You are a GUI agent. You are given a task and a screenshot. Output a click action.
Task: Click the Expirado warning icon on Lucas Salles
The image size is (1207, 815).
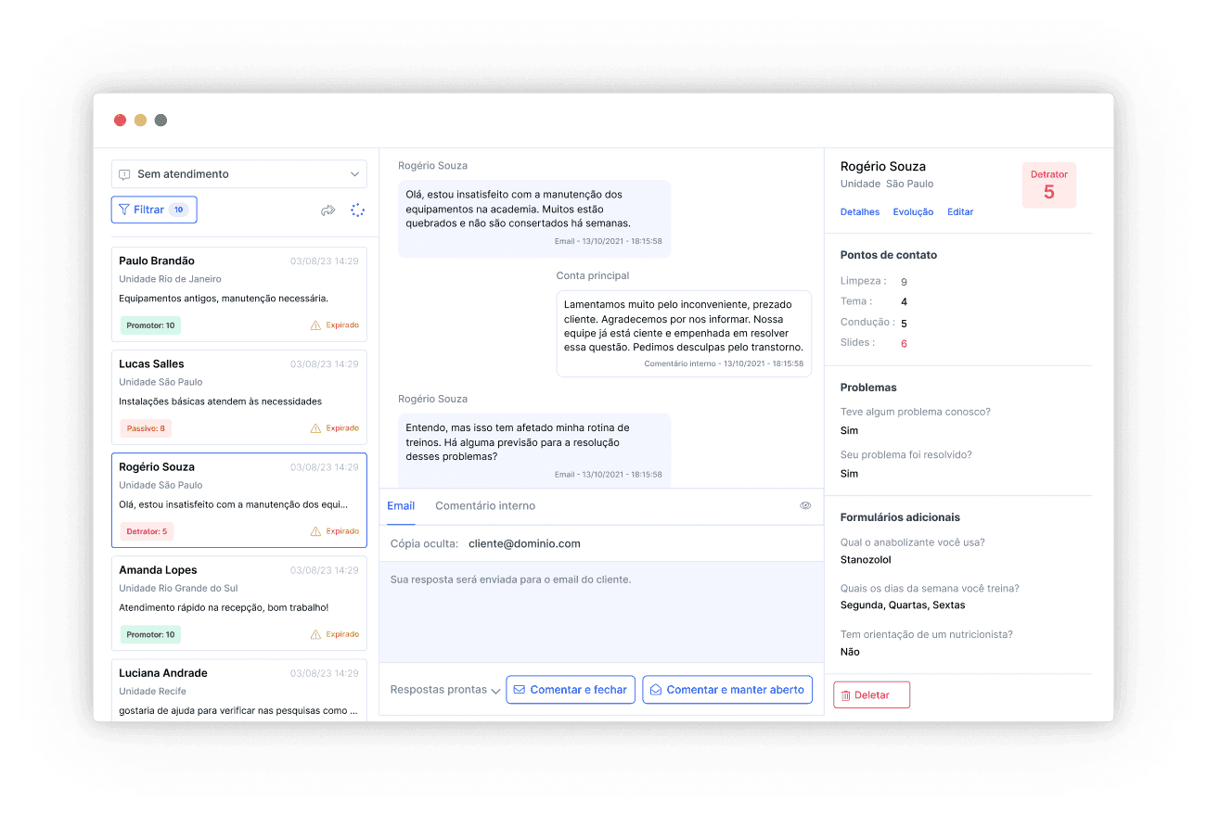tap(315, 428)
